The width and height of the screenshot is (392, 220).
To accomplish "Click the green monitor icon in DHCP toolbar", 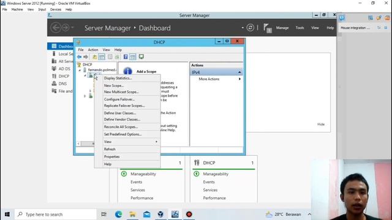I will pos(141,57).
